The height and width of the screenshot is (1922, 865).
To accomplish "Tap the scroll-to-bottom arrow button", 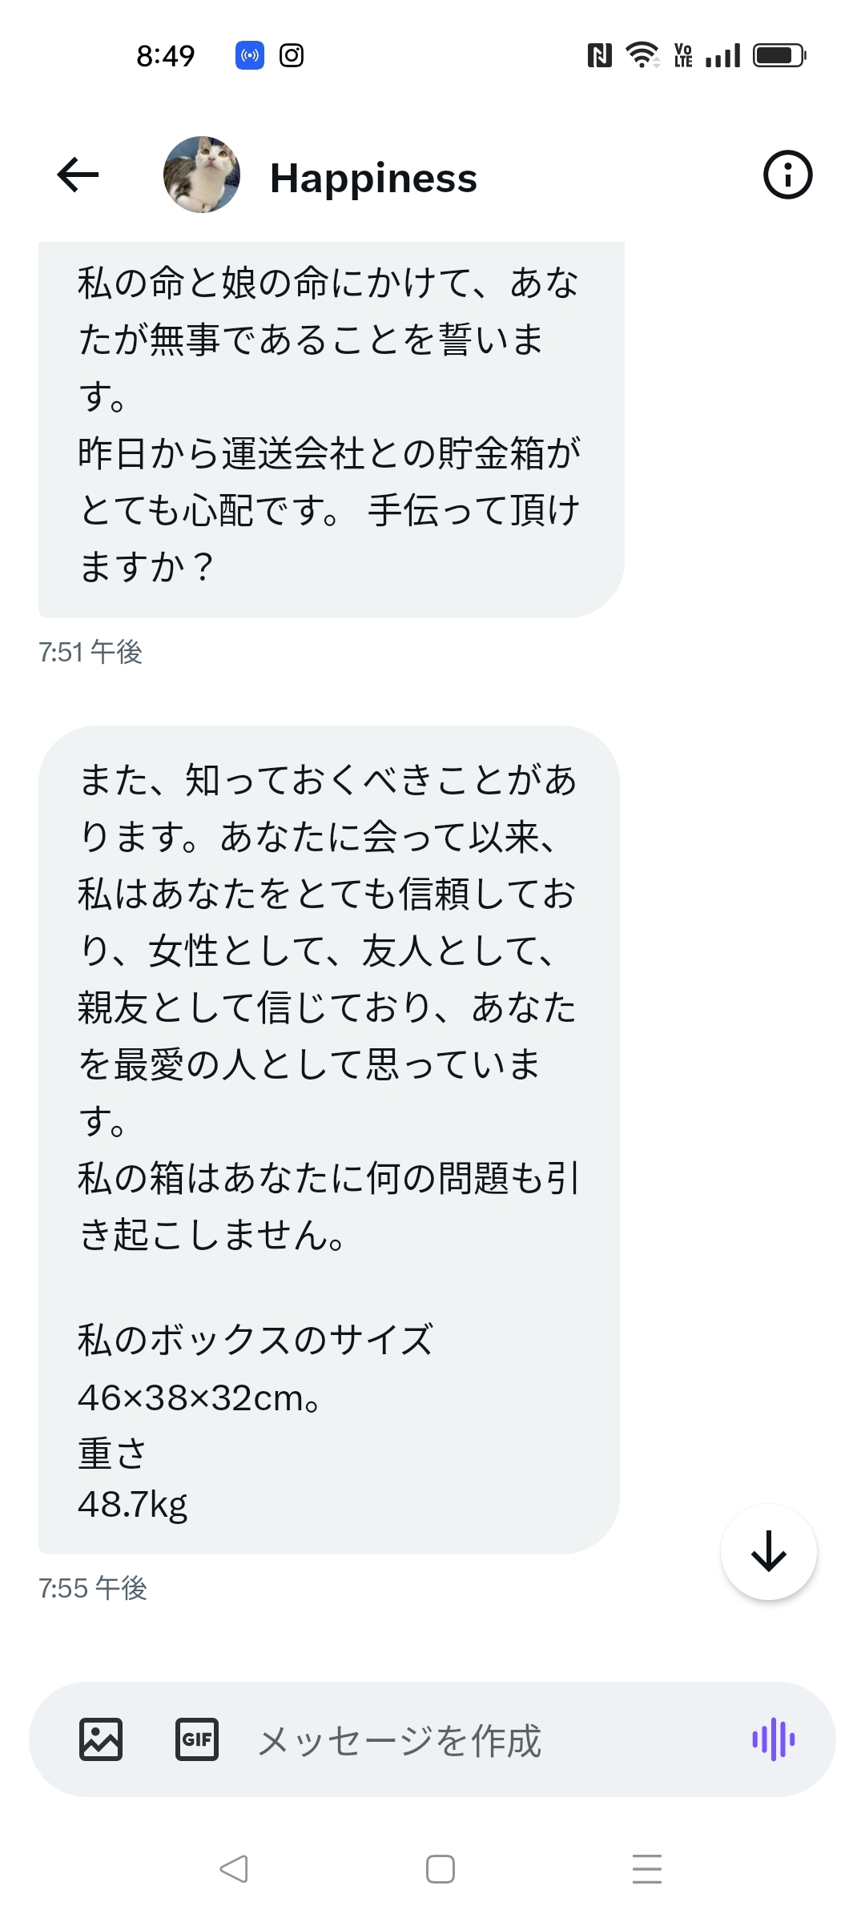I will pos(768,1552).
